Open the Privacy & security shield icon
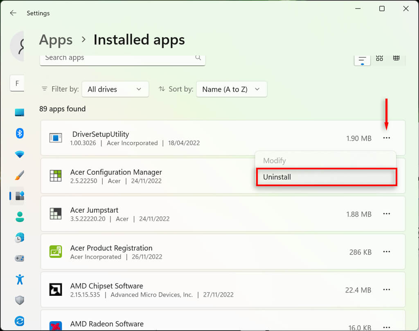Viewport: 419px width, 331px height. tap(20, 300)
